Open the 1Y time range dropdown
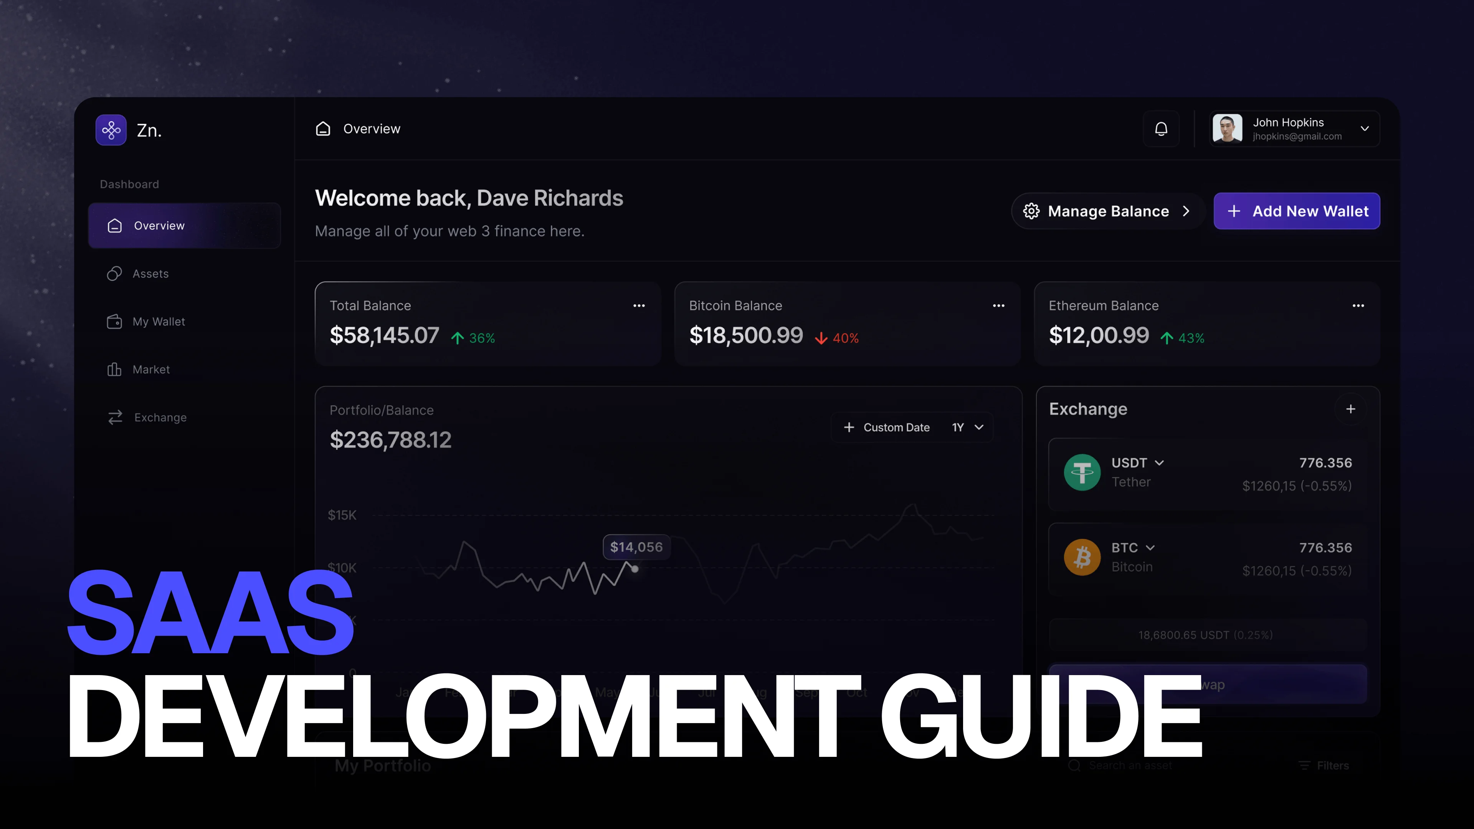1474x829 pixels. pos(968,428)
